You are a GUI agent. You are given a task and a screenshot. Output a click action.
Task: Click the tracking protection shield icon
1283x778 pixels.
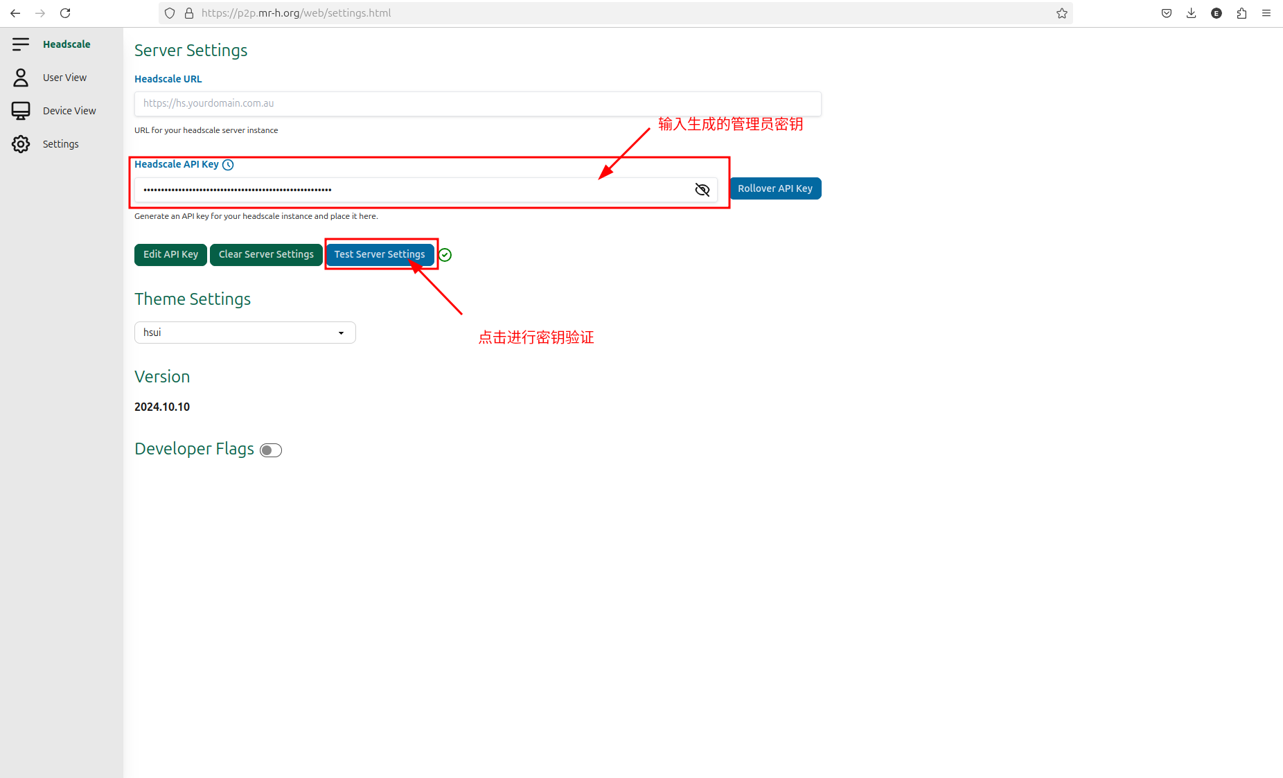(170, 12)
